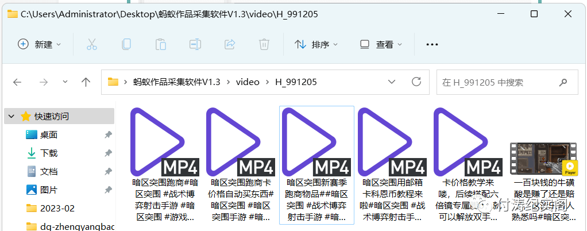Viewport: 587px width, 231px height.
Task: Click the Paste clipboard icon
Action: tap(161, 44)
